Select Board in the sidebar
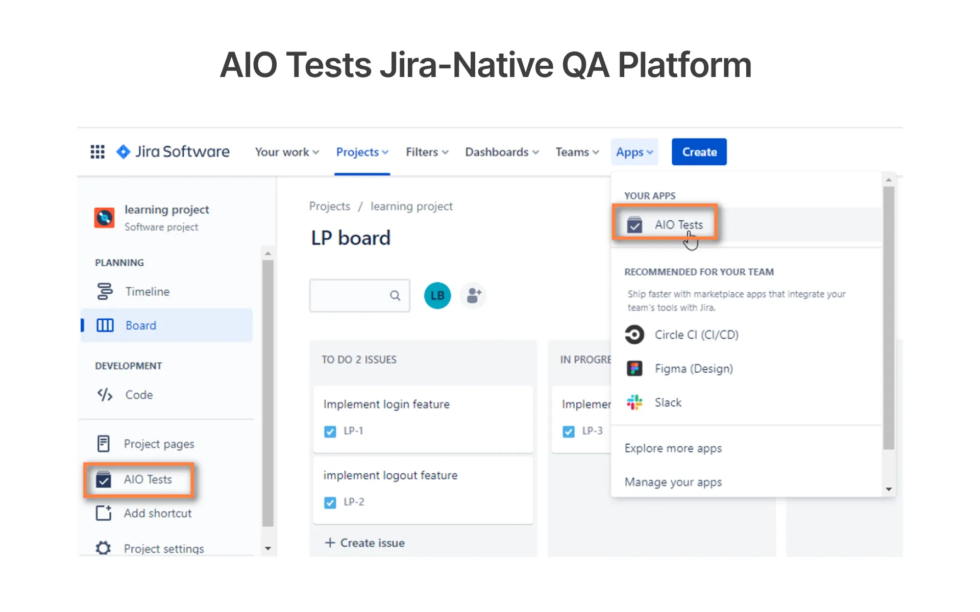Image resolution: width=980 pixels, height=612 pixels. pos(166,325)
